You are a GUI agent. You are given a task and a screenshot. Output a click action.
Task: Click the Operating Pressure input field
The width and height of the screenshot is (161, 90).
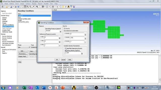pos(53,31)
